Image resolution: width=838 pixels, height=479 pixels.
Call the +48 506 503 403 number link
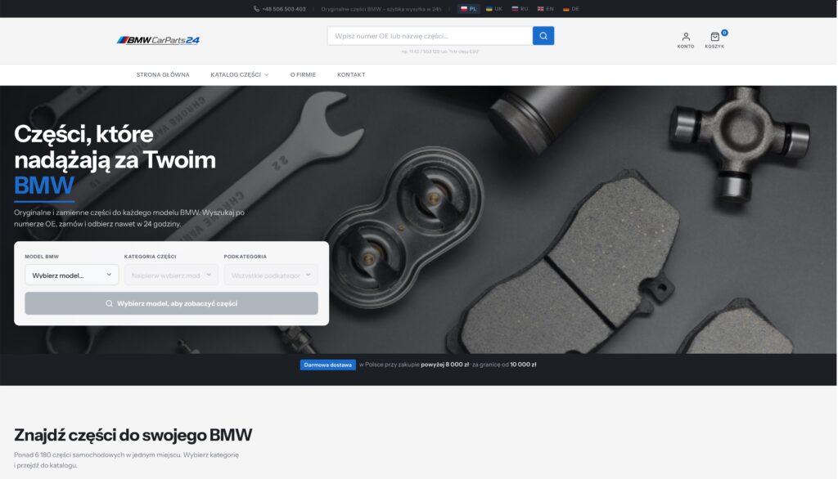[284, 8]
